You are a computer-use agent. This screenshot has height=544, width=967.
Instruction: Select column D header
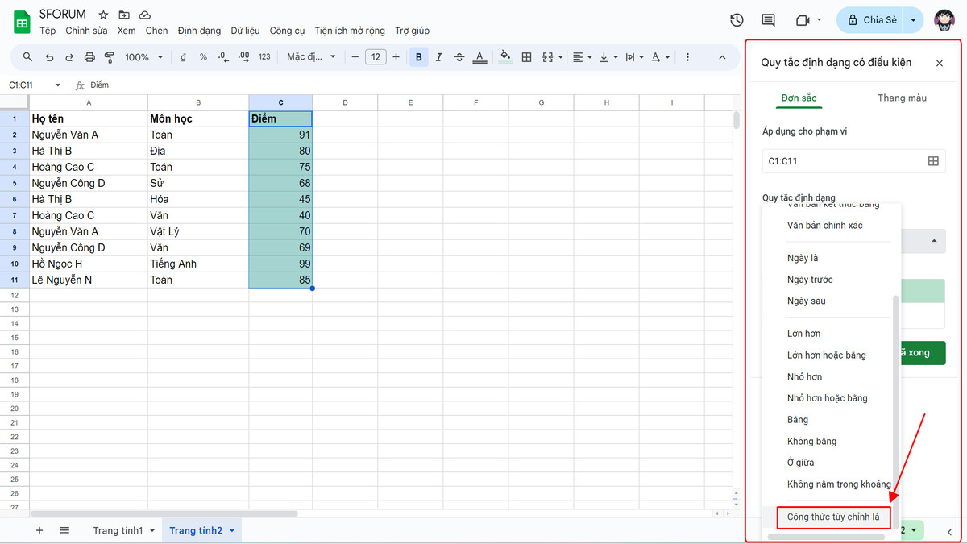coord(345,102)
